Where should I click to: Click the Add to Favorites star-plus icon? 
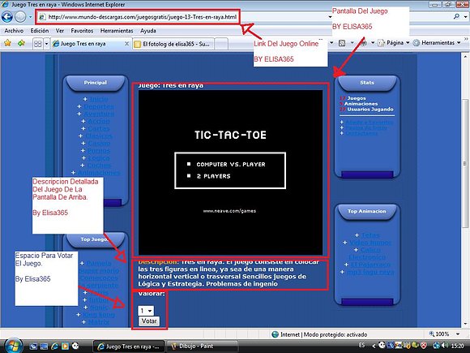[21, 43]
